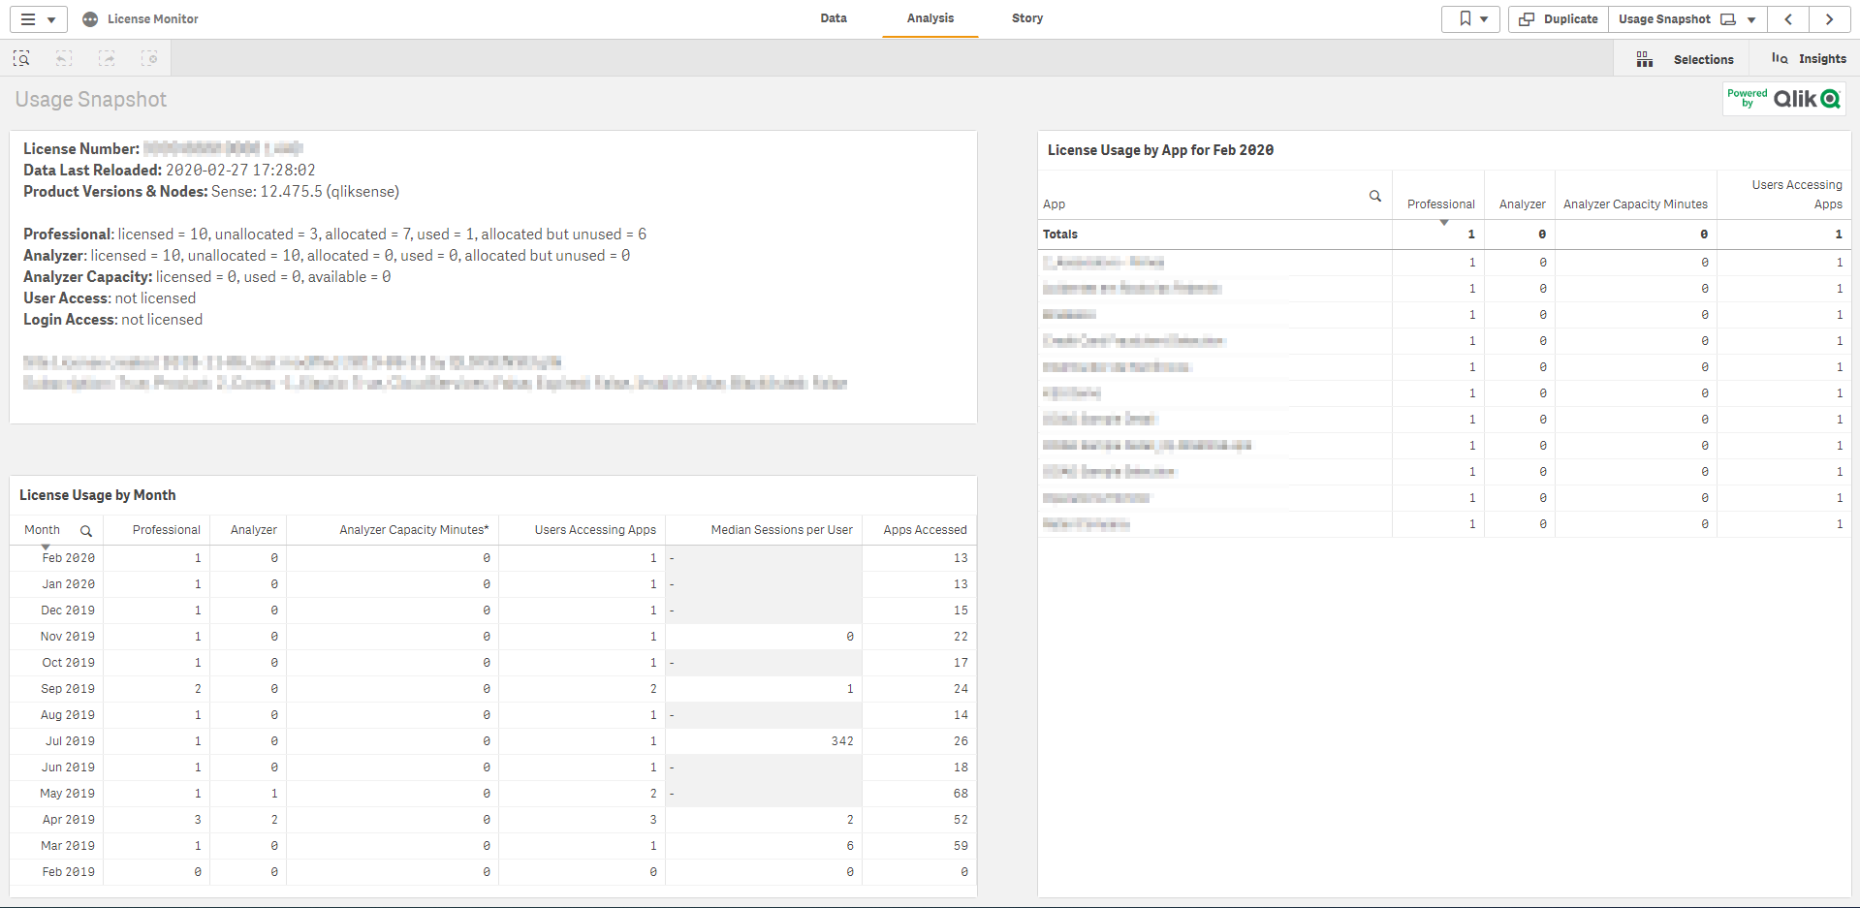The width and height of the screenshot is (1860, 908).
Task: Duplicate the current sheet
Action: click(1558, 18)
